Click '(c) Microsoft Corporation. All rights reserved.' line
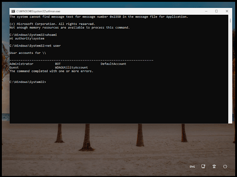This screenshot has height=177, width=237. click(x=52, y=24)
